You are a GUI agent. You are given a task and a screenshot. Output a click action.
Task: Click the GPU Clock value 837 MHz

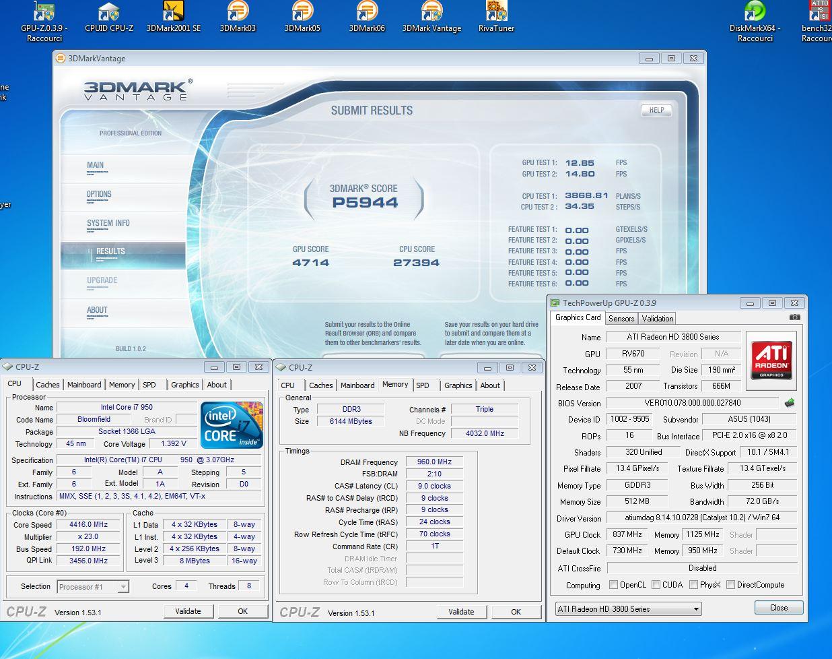(627, 534)
